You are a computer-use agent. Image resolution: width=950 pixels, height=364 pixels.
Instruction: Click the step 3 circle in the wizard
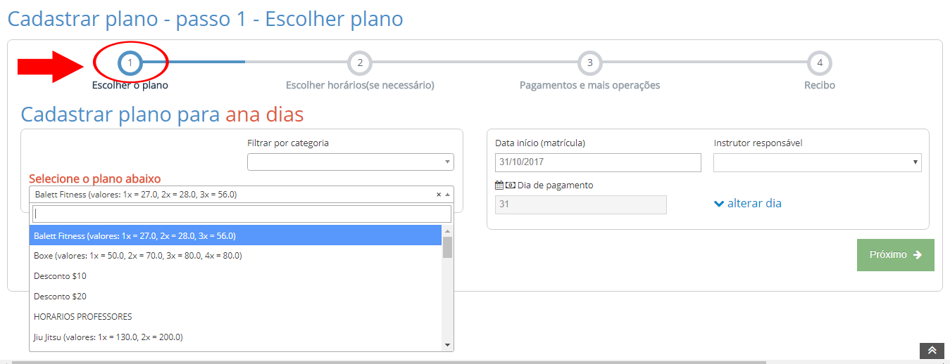pos(589,63)
